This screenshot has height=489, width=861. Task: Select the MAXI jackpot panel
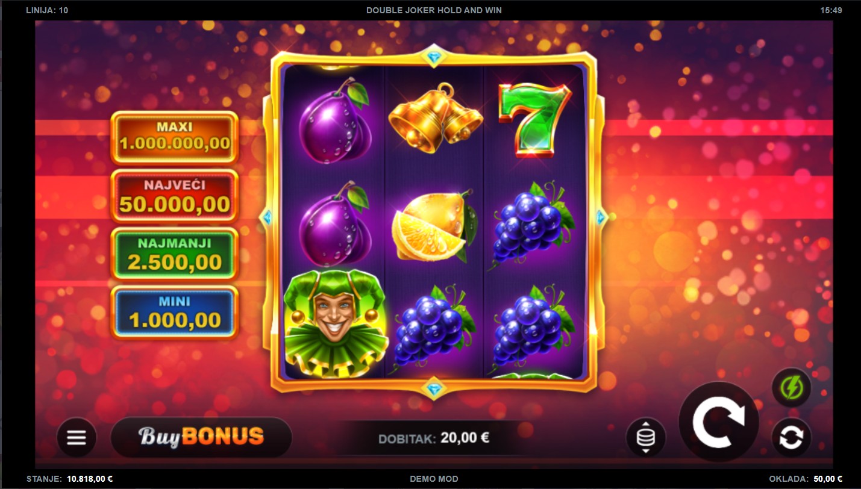[x=175, y=137]
